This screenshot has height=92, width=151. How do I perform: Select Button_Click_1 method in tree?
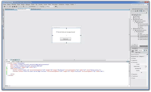(143, 35)
